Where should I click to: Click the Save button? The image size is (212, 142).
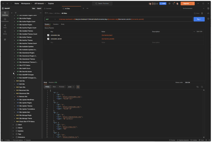(x=197, y=13)
